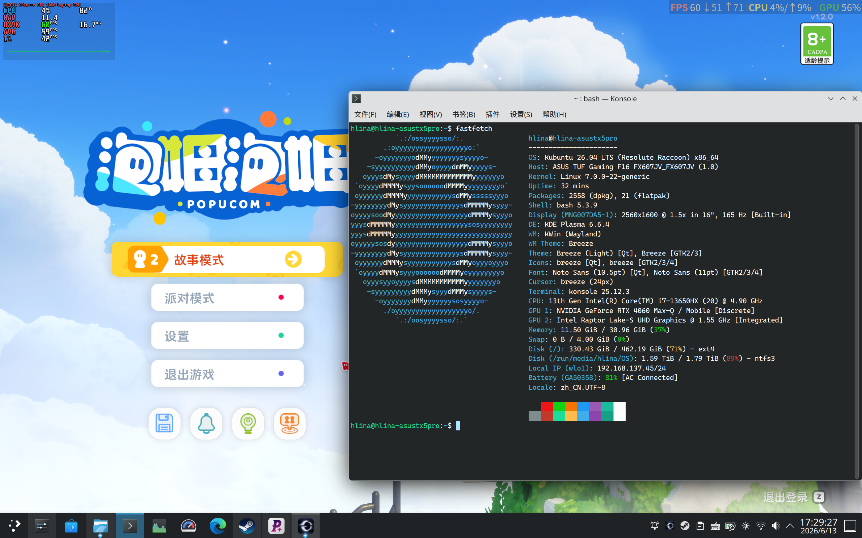Viewport: 862px width, 538px height.
Task: Click the "192.168.137.45/24" local IP text
Action: 632,368
